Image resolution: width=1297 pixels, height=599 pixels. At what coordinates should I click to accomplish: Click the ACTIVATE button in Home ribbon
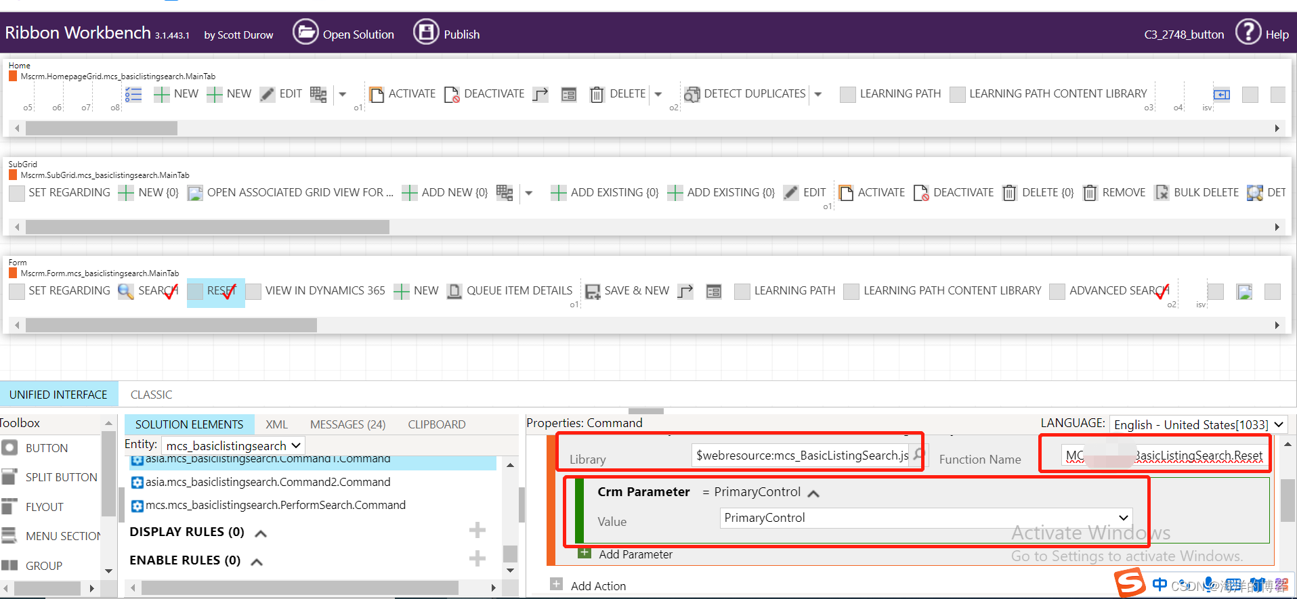(402, 94)
